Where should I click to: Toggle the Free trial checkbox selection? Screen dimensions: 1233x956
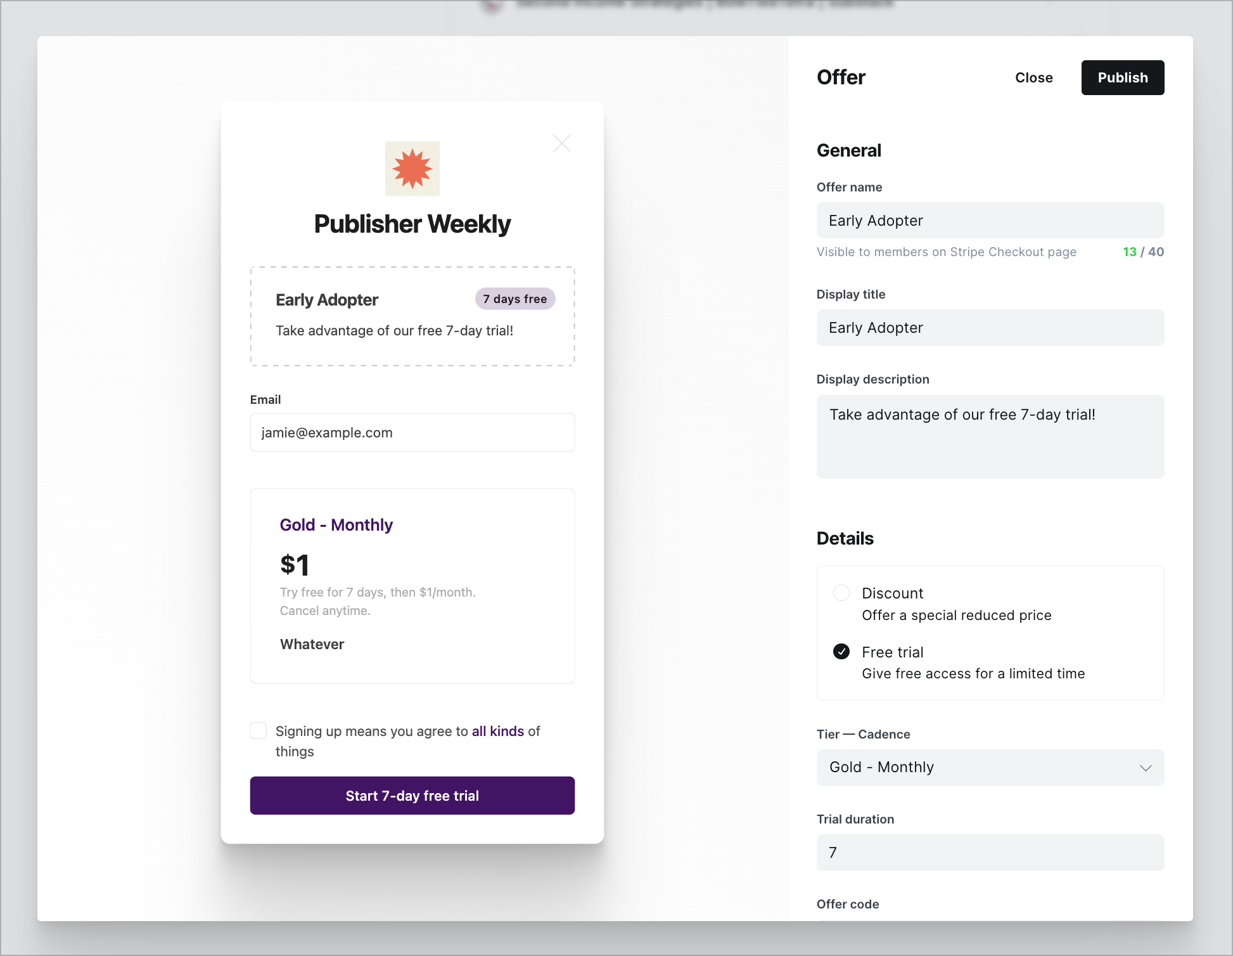pos(841,652)
